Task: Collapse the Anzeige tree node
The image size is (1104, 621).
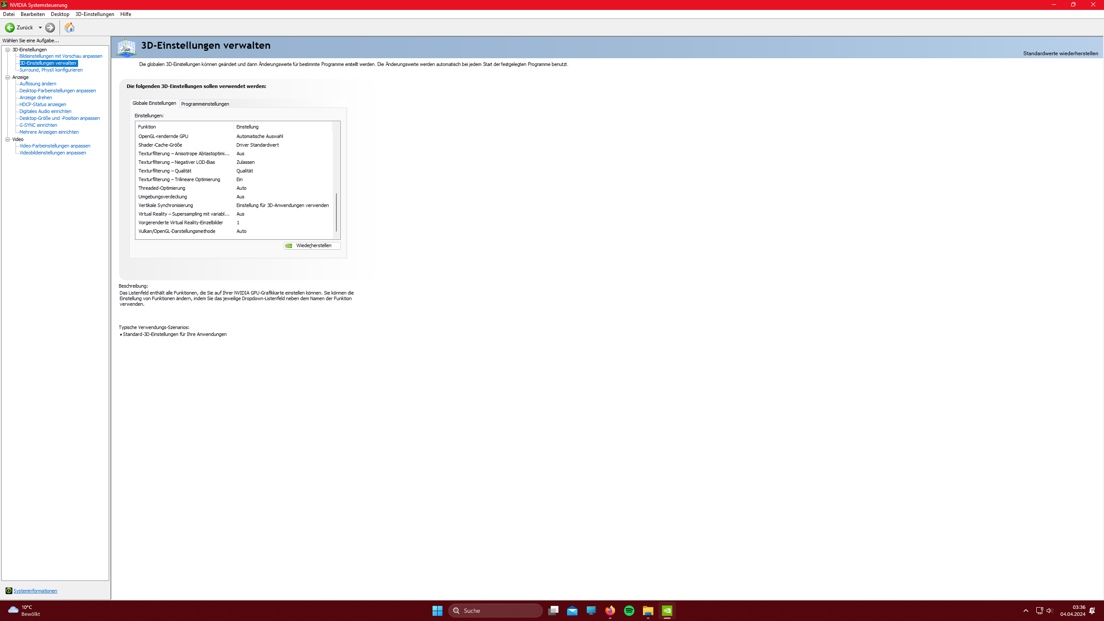Action: 7,77
